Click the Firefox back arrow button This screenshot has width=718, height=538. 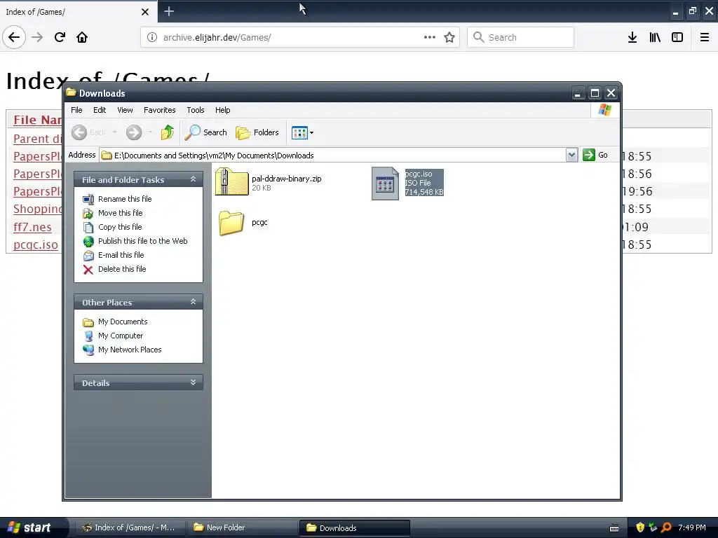[x=14, y=37]
